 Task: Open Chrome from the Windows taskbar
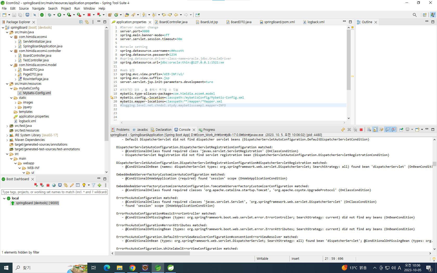coord(132,268)
